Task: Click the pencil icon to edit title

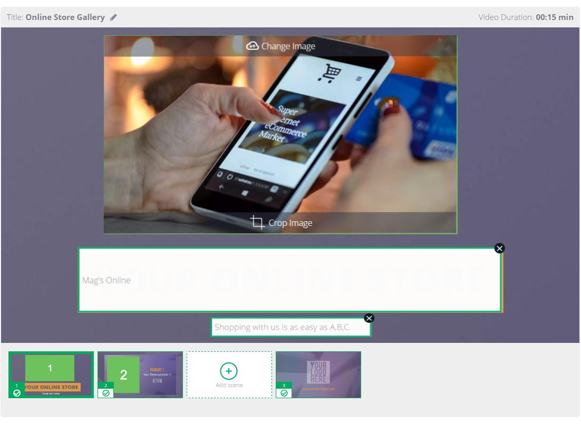Action: coord(113,17)
